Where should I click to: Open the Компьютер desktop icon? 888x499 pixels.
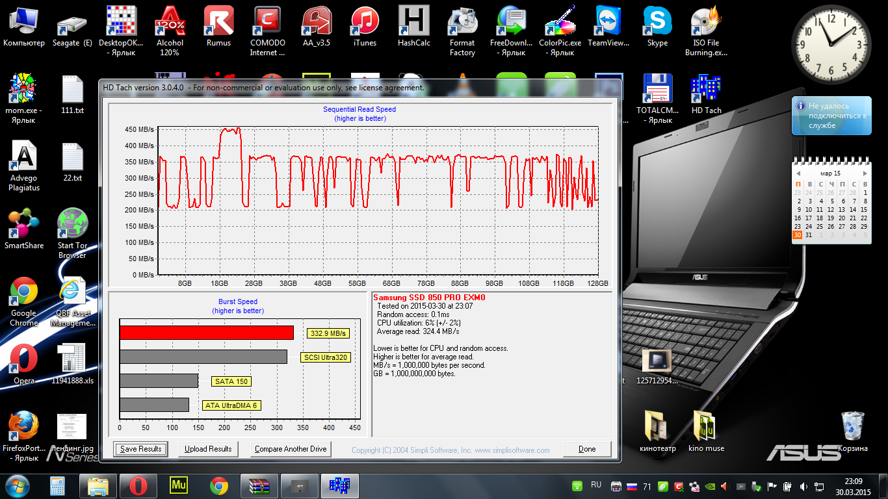pyautogui.click(x=24, y=27)
